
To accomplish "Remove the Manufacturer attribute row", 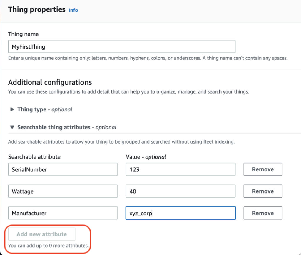I will (262, 213).
